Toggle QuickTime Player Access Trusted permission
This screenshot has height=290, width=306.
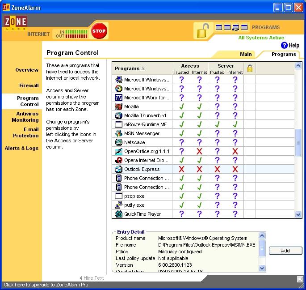coord(181,214)
